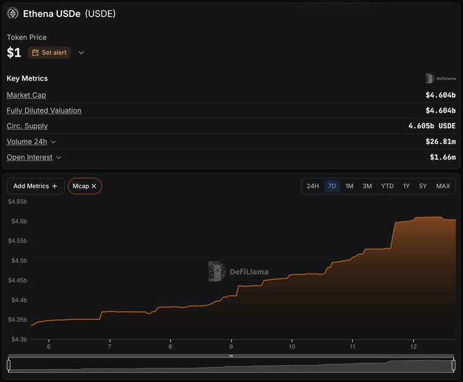Click the Circ. Supply label
This screenshot has width=463, height=382.
[27, 126]
